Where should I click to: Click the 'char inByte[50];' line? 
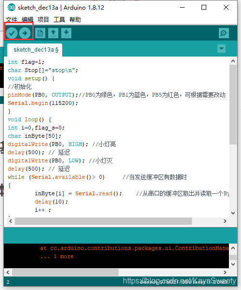pyautogui.click(x=34, y=136)
